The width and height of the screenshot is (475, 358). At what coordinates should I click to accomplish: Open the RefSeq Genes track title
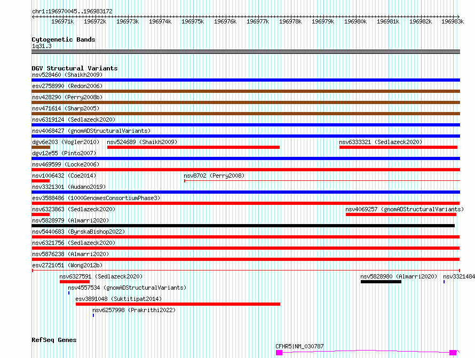54,340
